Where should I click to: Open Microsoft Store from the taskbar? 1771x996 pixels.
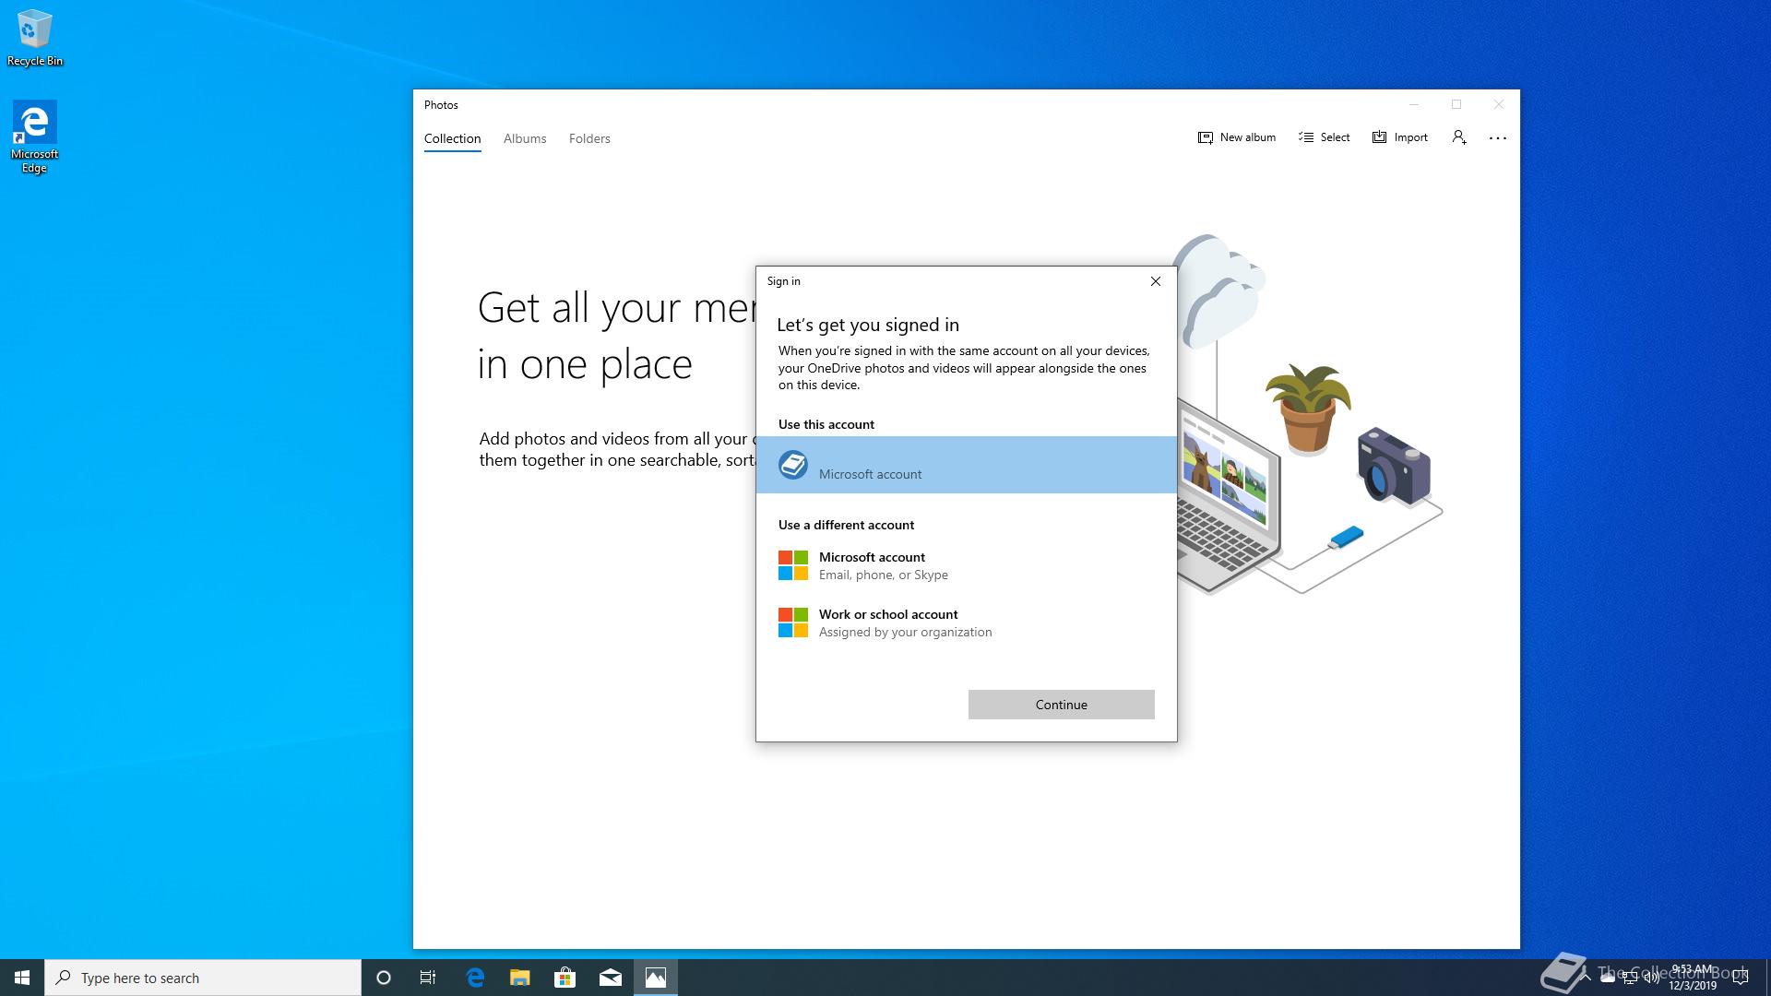pos(565,978)
